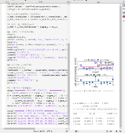Click the 'residuals = y_sorted' code line
125x133 pixels.
(x=37, y=70)
